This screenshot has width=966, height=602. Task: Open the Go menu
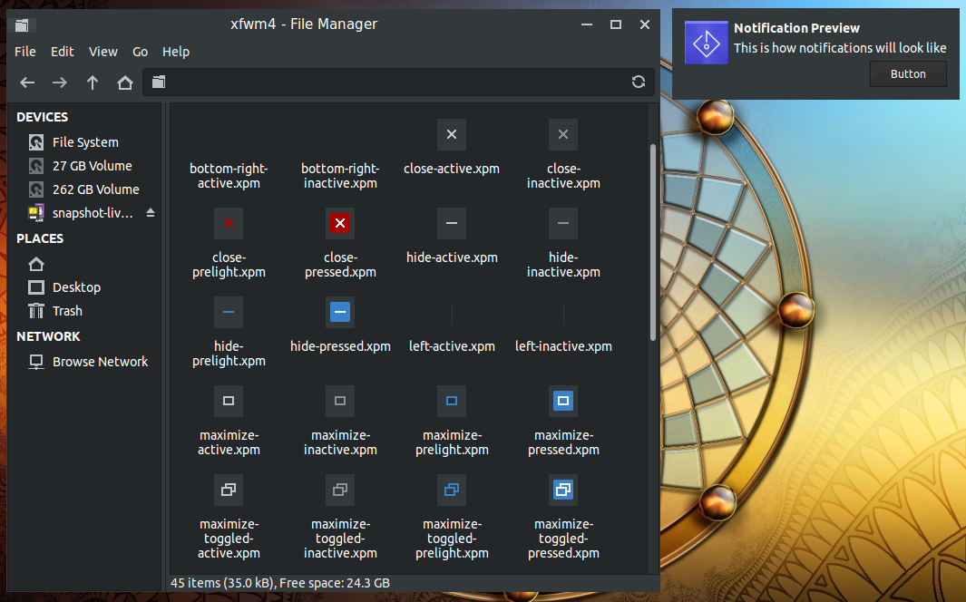(x=140, y=52)
